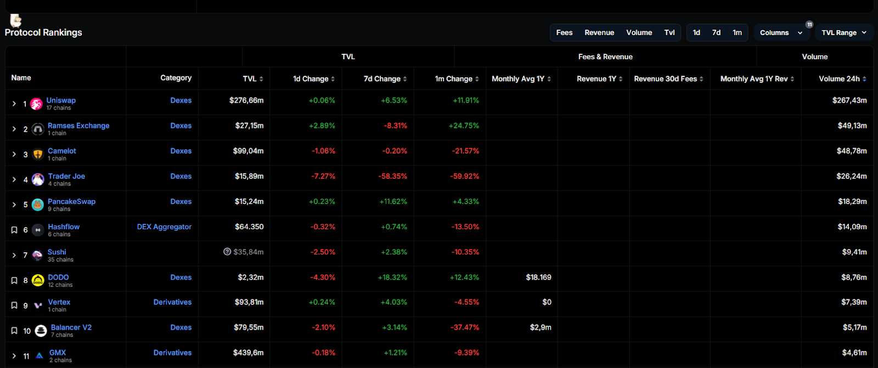
Task: Select the 7d timeframe option
Action: tap(716, 33)
